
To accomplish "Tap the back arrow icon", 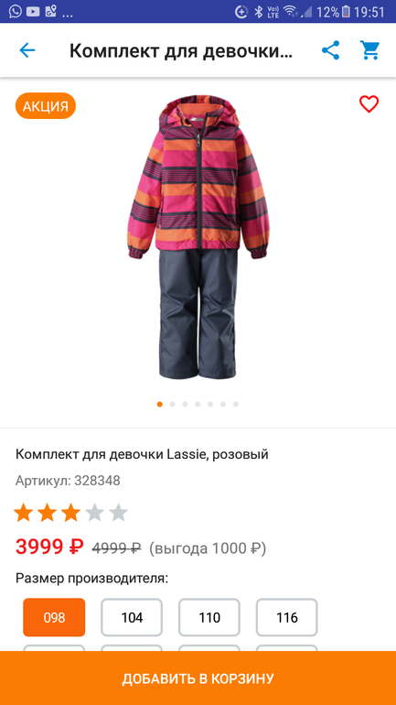I will (x=27, y=50).
